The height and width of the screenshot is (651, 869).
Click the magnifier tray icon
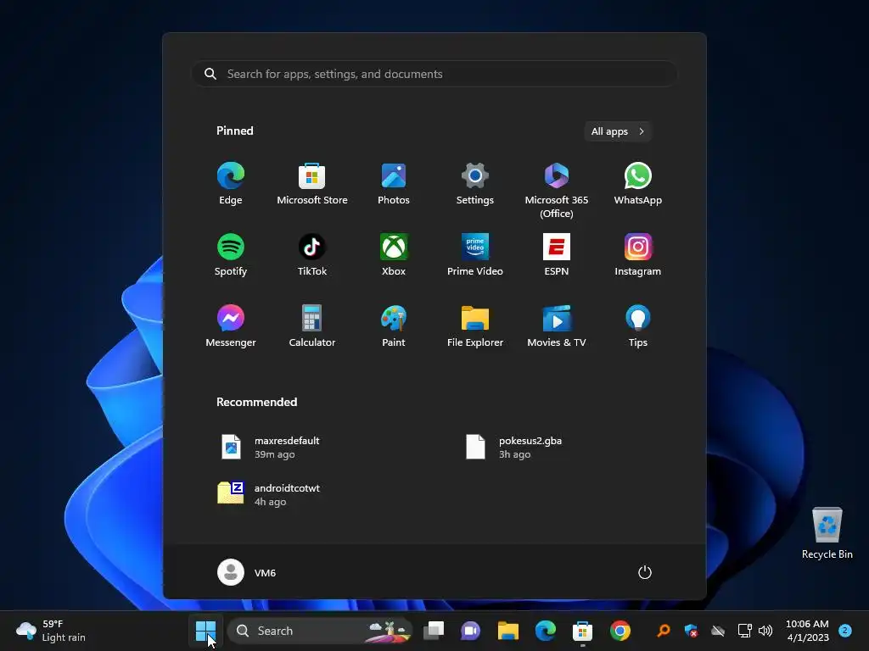point(663,631)
